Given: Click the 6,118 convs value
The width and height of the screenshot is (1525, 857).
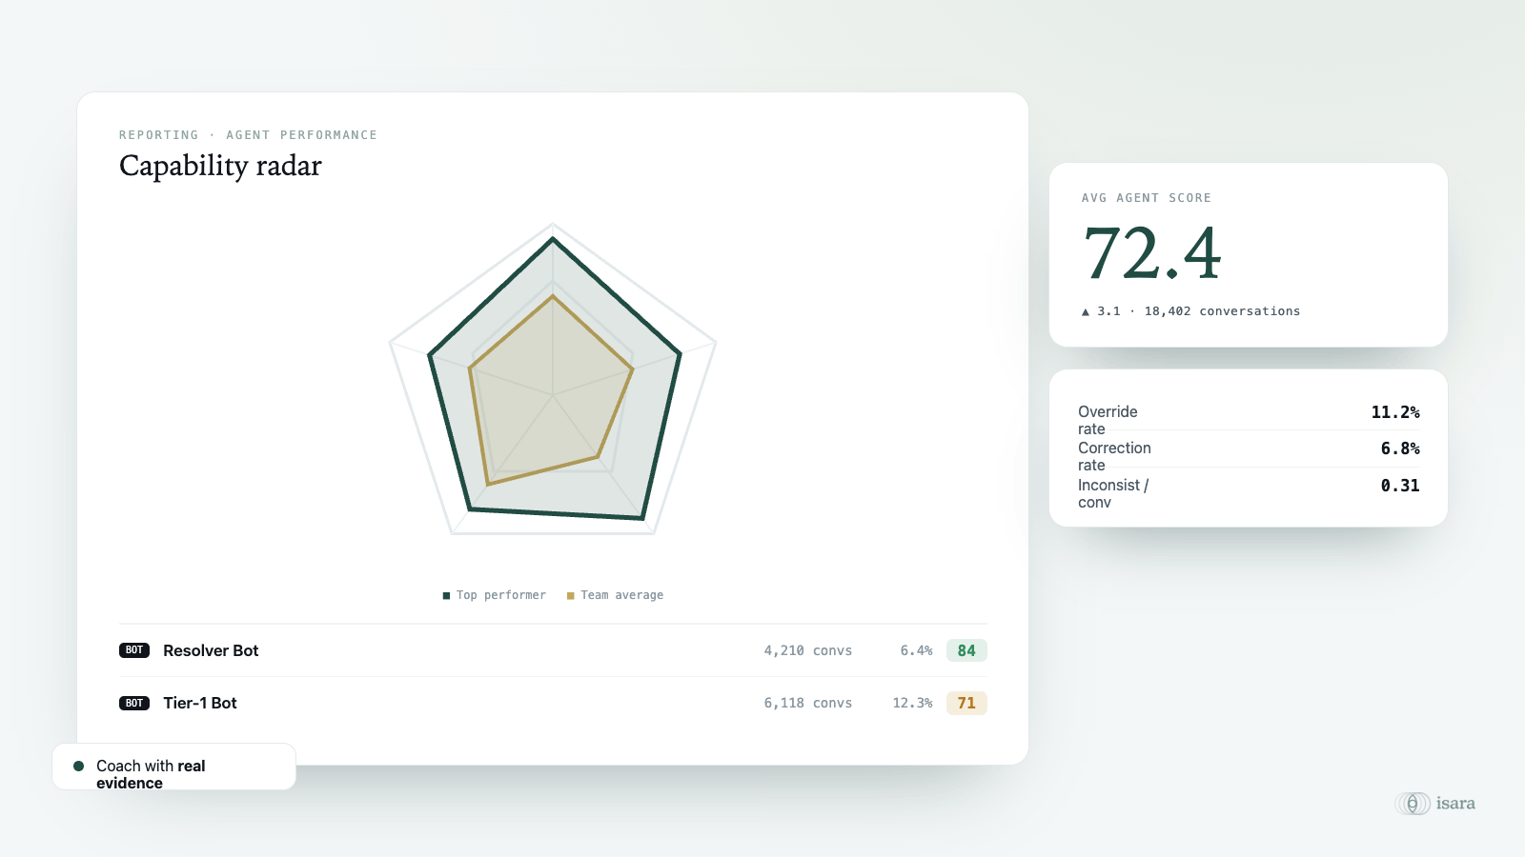Looking at the screenshot, I should (807, 703).
